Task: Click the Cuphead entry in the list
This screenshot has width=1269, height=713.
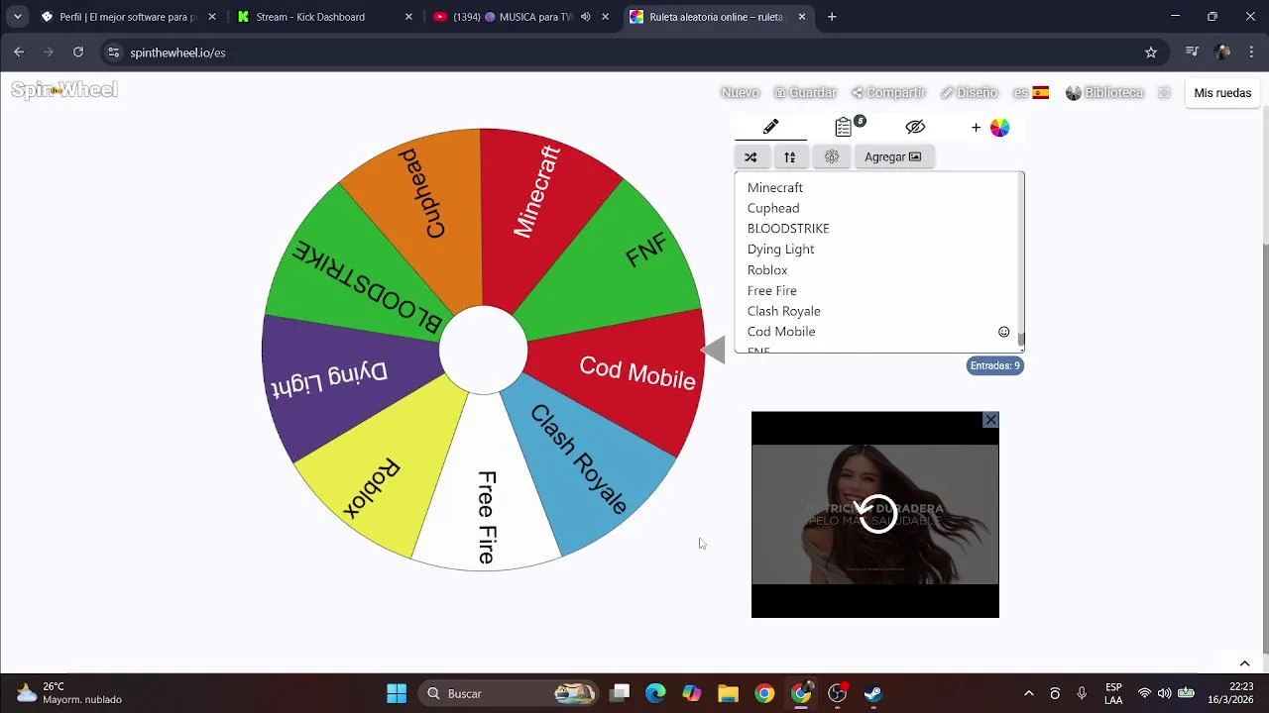Action: 773,208
